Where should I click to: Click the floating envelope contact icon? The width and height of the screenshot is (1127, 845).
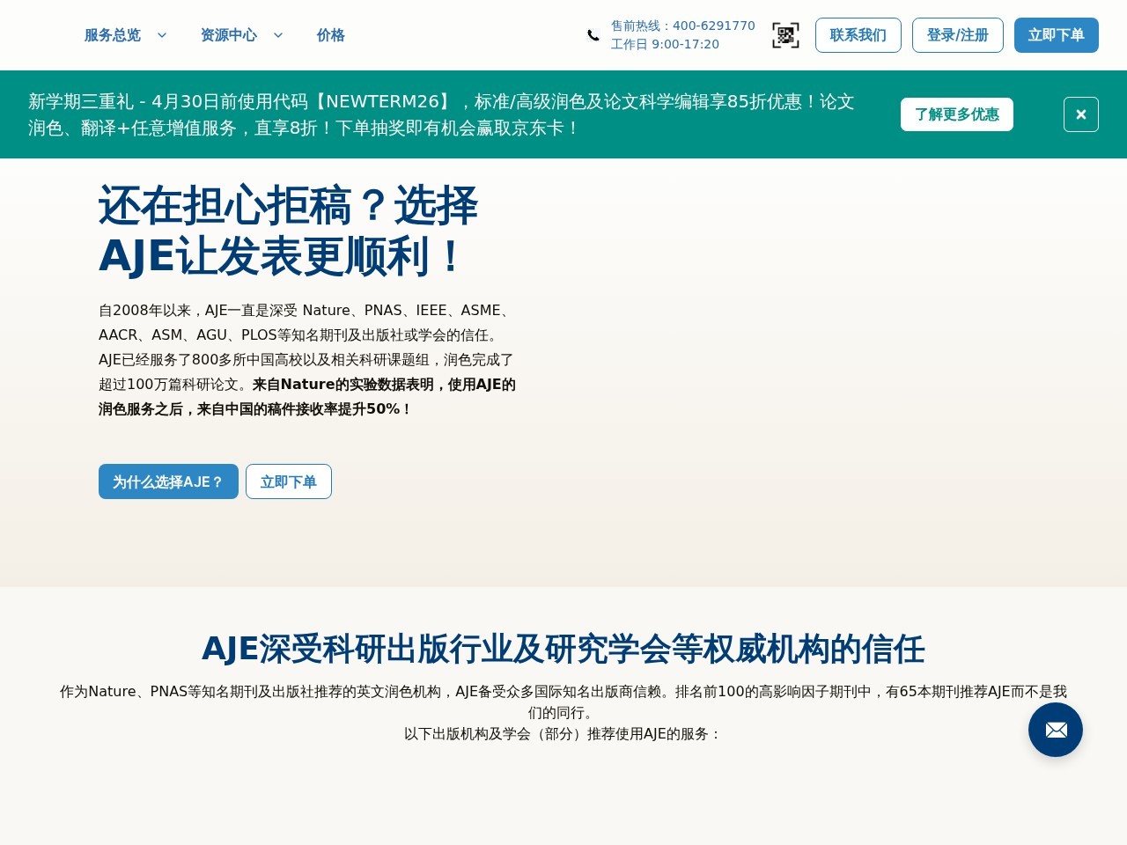(1055, 730)
